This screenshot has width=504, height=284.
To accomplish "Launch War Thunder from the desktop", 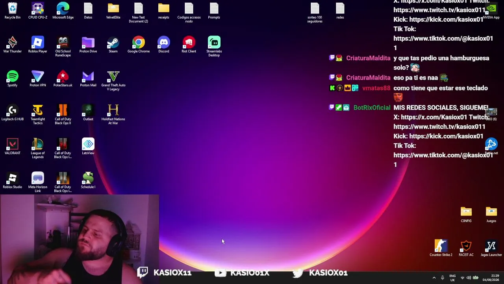I will point(13,45).
